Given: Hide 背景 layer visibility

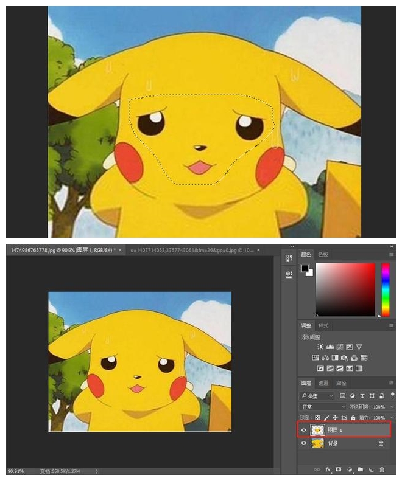Looking at the screenshot, I should 304,443.
